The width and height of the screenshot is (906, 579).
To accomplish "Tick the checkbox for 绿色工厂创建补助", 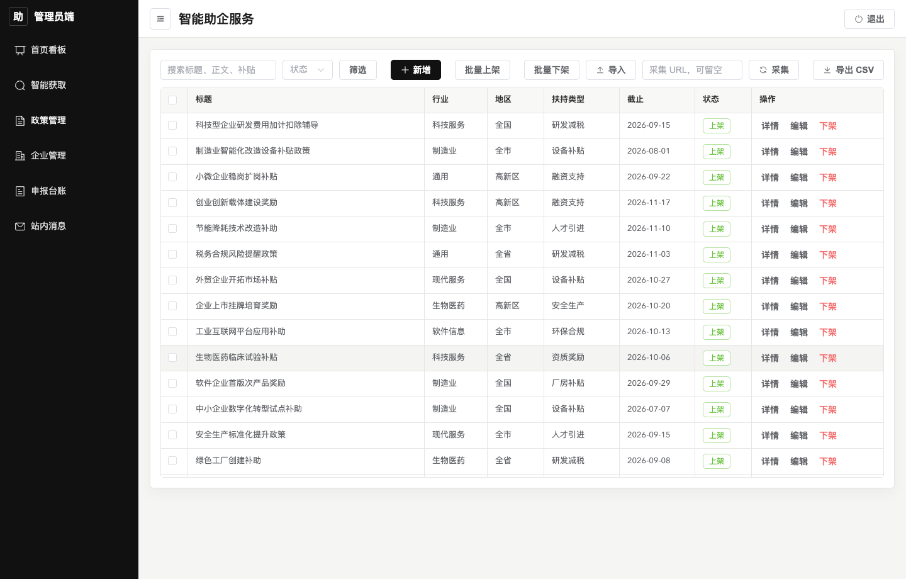I will coord(172,461).
